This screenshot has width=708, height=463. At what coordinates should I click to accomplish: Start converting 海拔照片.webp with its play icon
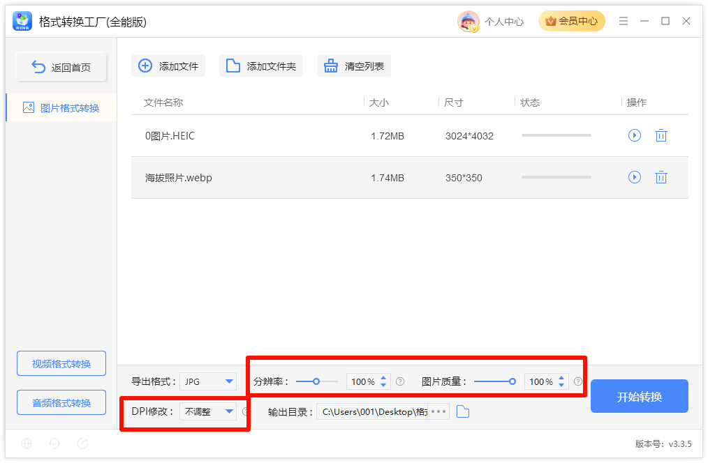point(635,177)
